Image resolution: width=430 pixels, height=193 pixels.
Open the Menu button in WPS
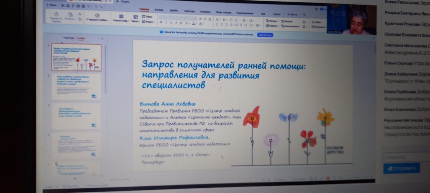pos(51,5)
